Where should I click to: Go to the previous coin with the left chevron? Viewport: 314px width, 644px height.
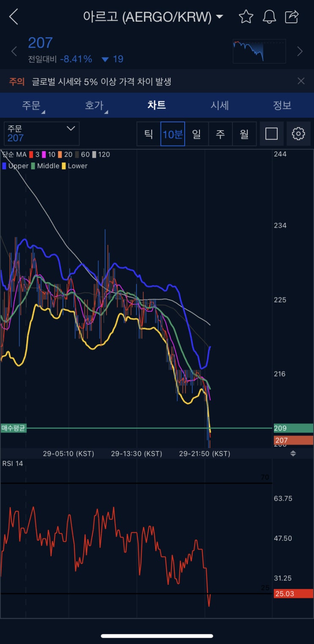click(x=14, y=51)
